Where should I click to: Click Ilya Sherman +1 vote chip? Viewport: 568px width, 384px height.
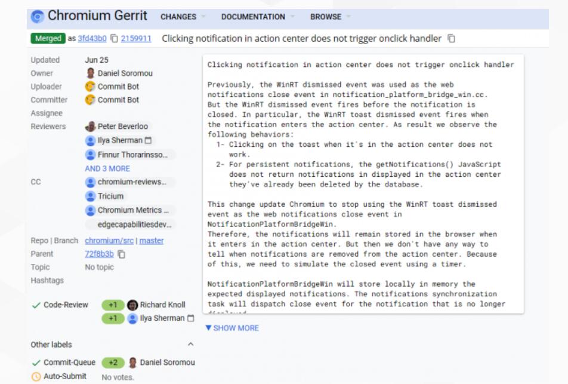[x=113, y=318]
